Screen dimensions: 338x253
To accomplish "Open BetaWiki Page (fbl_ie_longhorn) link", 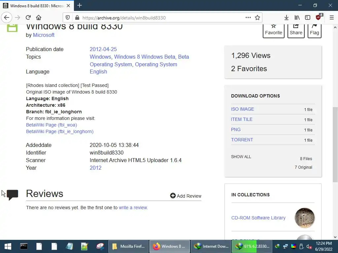I will [60, 131].
